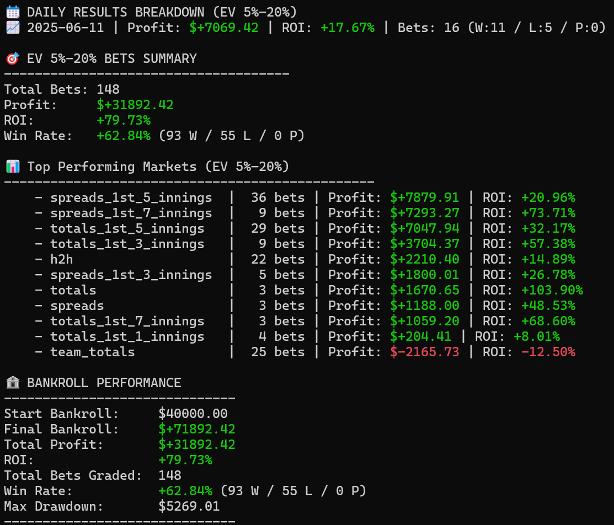Select bankroll ROI value +79.73%
The height and width of the screenshot is (525, 614).
tap(185, 460)
